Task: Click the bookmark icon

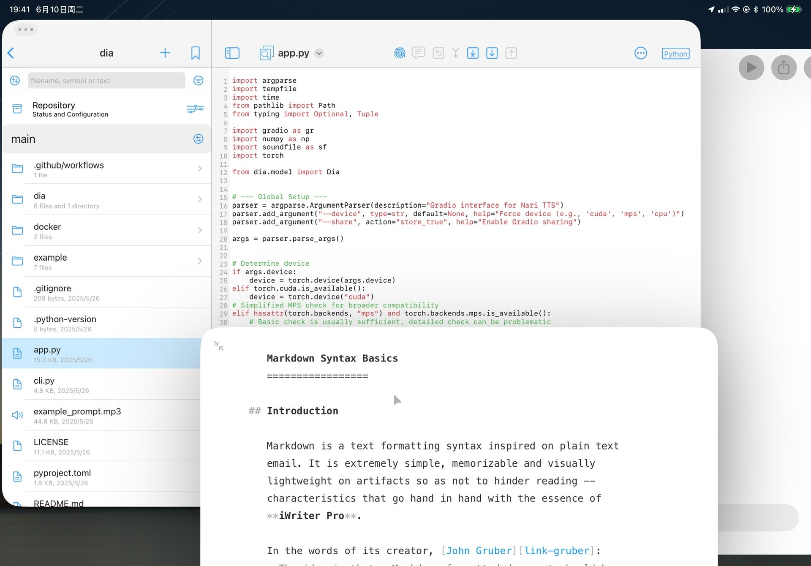Action: tap(195, 53)
